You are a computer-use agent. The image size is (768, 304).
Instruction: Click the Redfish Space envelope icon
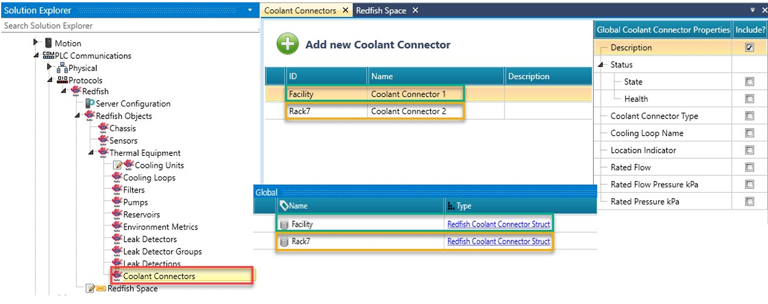click(101, 289)
